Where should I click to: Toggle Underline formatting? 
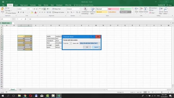(23, 12)
